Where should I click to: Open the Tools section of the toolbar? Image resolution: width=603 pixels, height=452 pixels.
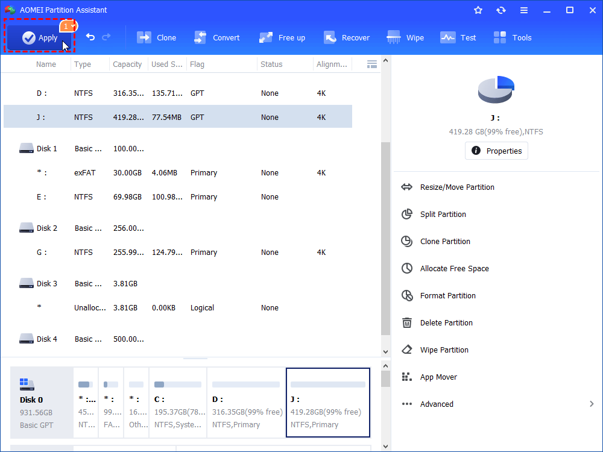[512, 37]
